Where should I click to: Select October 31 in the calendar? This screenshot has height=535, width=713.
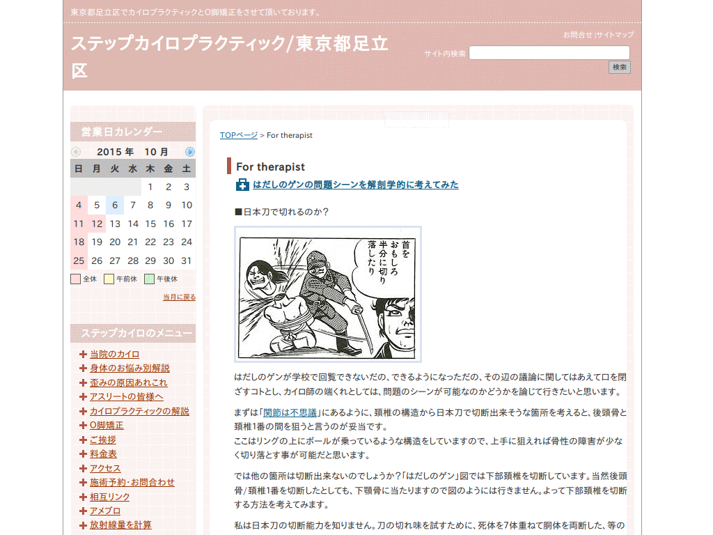187,261
